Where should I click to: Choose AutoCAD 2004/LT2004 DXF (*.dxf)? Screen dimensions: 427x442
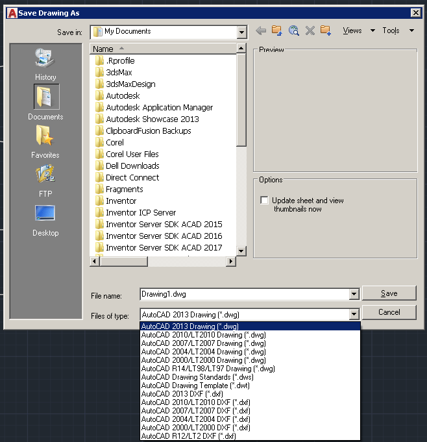click(250, 419)
